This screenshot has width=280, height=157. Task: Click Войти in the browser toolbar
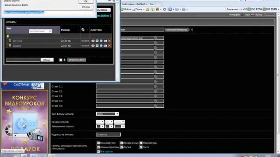pyautogui.click(x=126, y=9)
